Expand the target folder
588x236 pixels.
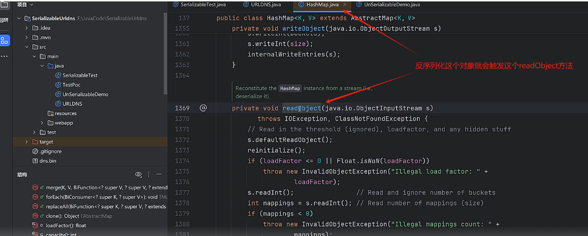tap(27, 142)
